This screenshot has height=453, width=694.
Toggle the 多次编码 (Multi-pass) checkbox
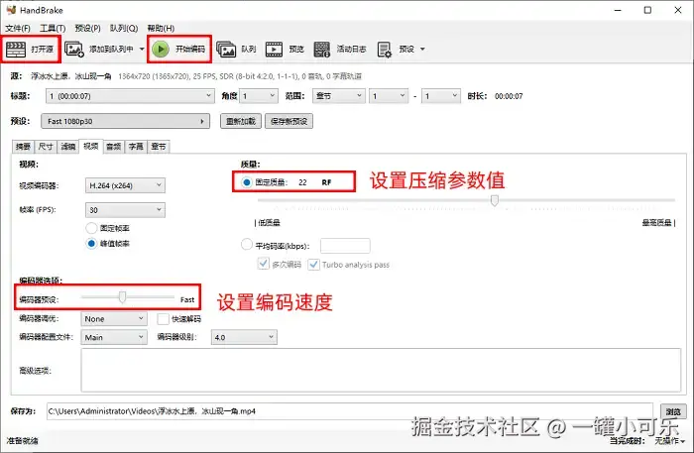tap(264, 264)
